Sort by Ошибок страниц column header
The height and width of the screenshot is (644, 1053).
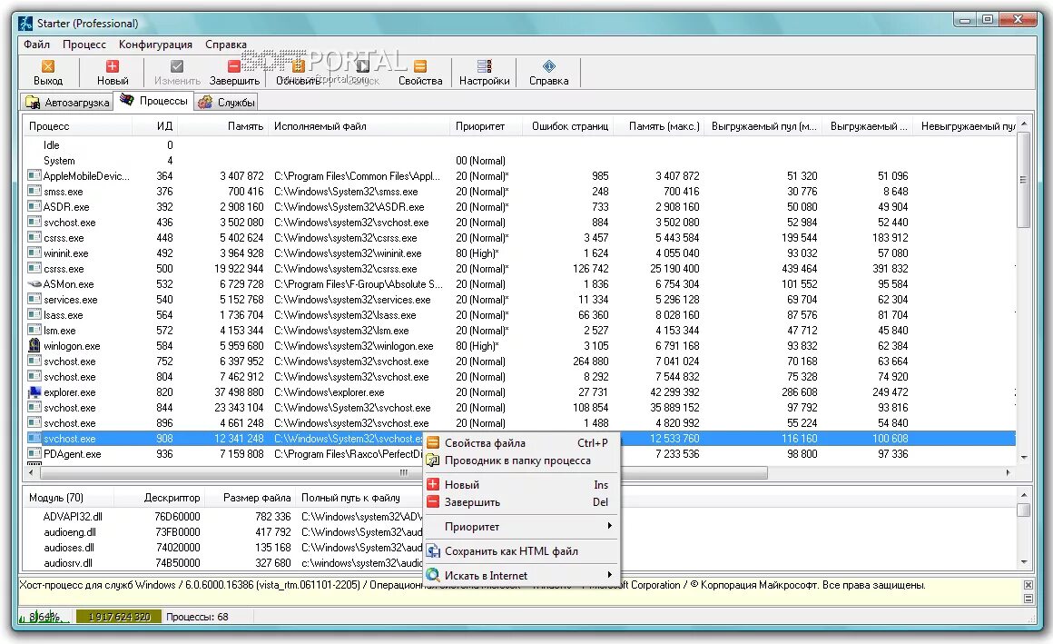coord(568,126)
